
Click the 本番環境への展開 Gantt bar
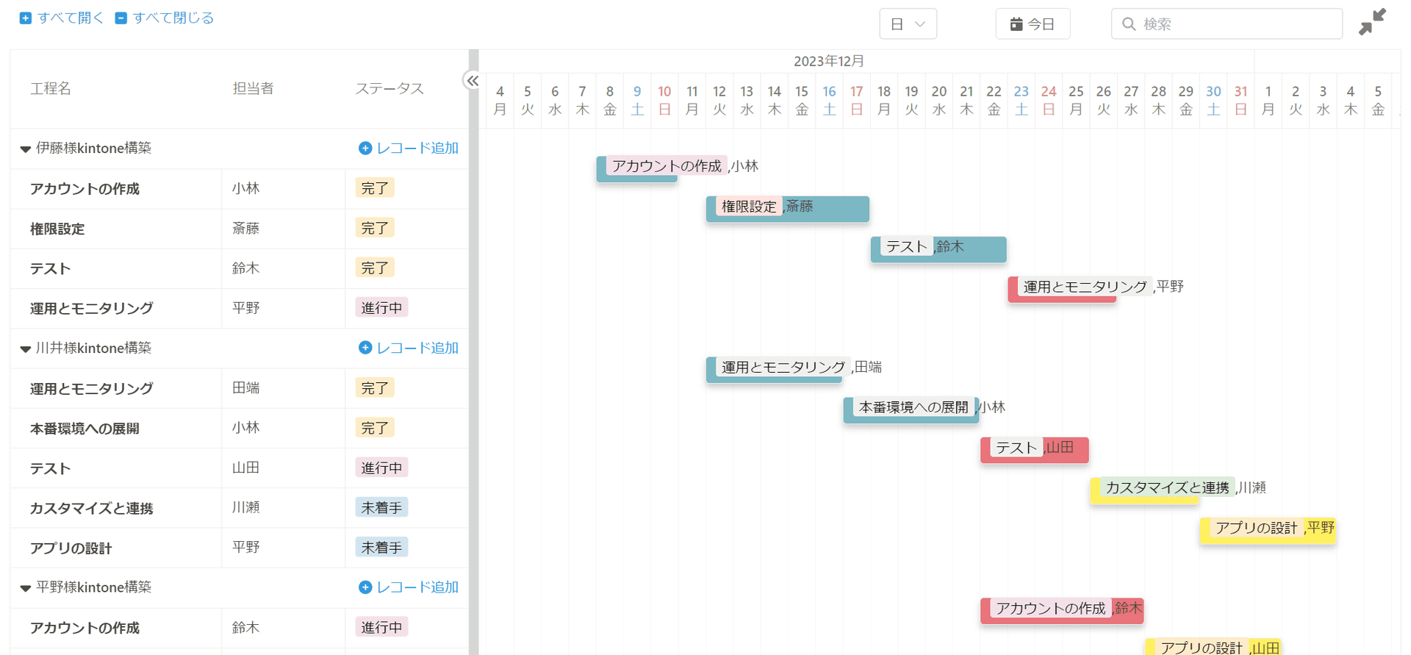pyautogui.click(x=911, y=409)
